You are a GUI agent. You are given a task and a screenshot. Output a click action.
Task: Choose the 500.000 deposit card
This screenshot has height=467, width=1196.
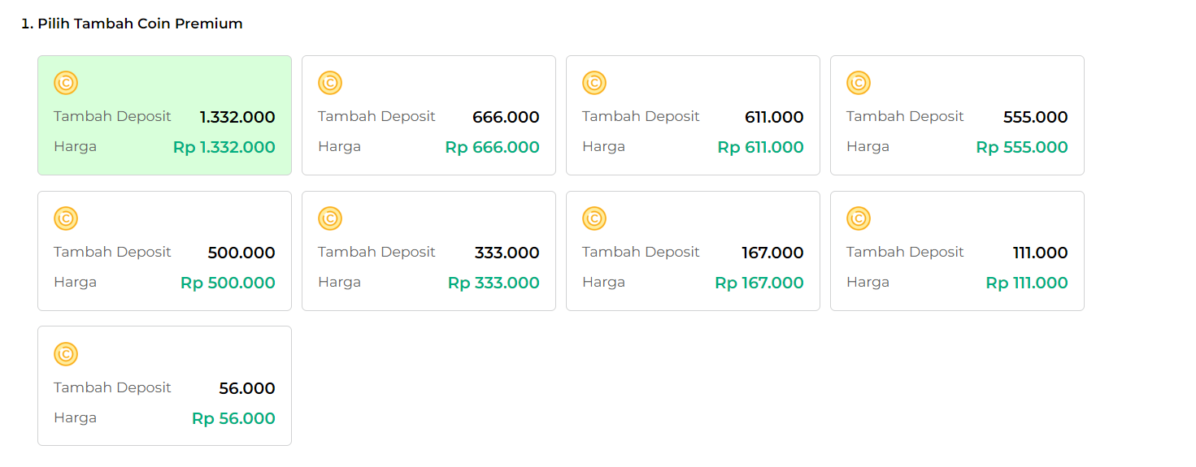point(164,251)
